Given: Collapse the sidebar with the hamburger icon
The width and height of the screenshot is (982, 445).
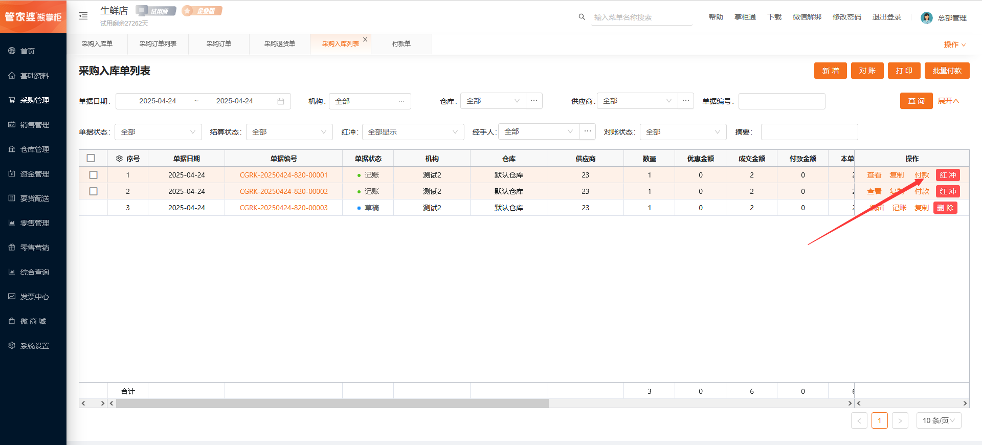Looking at the screenshot, I should click(83, 16).
